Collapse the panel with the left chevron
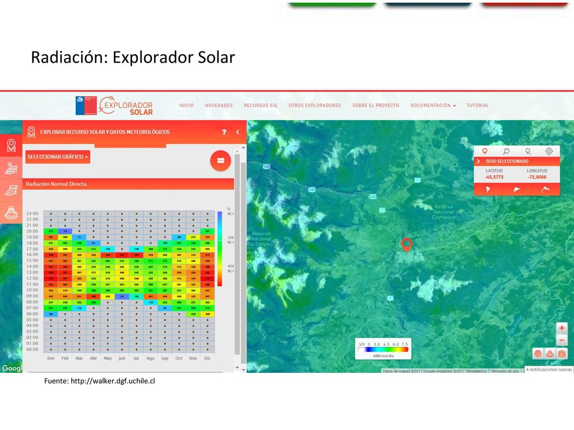 238,132
